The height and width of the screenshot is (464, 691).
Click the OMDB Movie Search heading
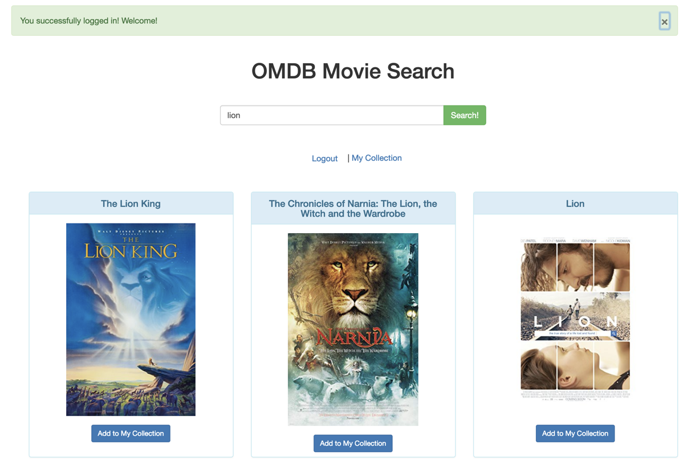coord(353,71)
